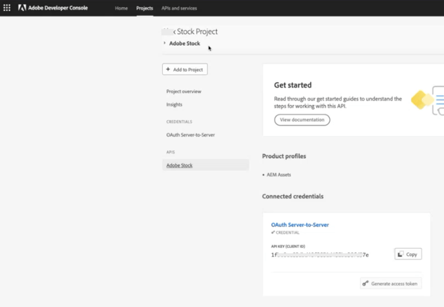Click the Adobe logo icon
Image resolution: width=444 pixels, height=307 pixels.
point(22,8)
